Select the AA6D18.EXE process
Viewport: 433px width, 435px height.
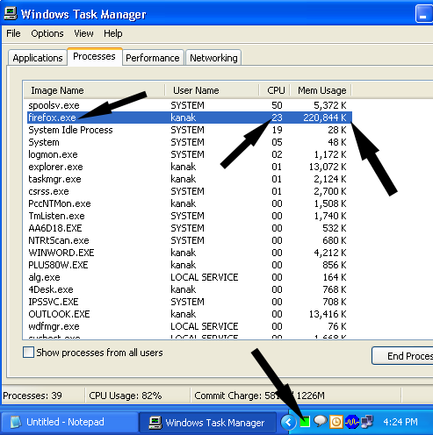tap(190, 228)
